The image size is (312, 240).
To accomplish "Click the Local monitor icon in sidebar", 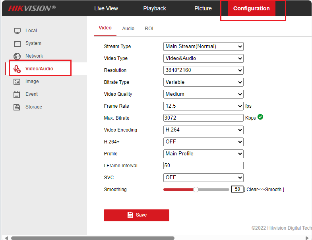I will (x=17, y=31).
